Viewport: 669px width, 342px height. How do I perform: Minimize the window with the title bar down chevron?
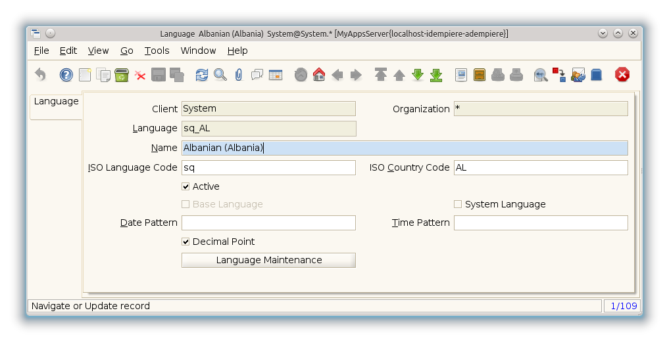pyautogui.click(x=603, y=33)
